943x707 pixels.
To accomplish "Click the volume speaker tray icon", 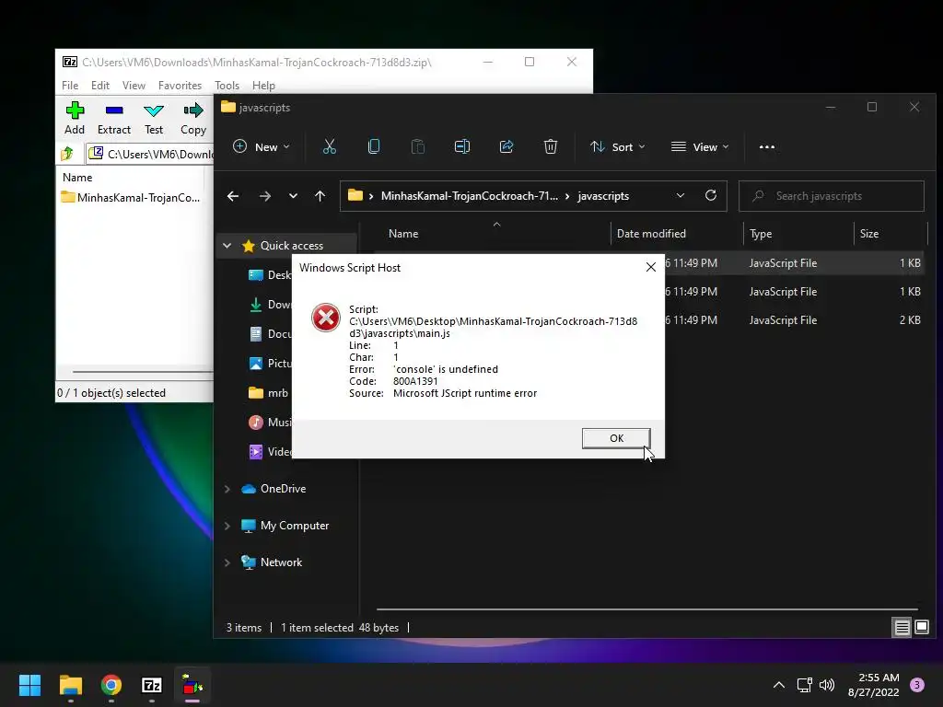I will (827, 685).
